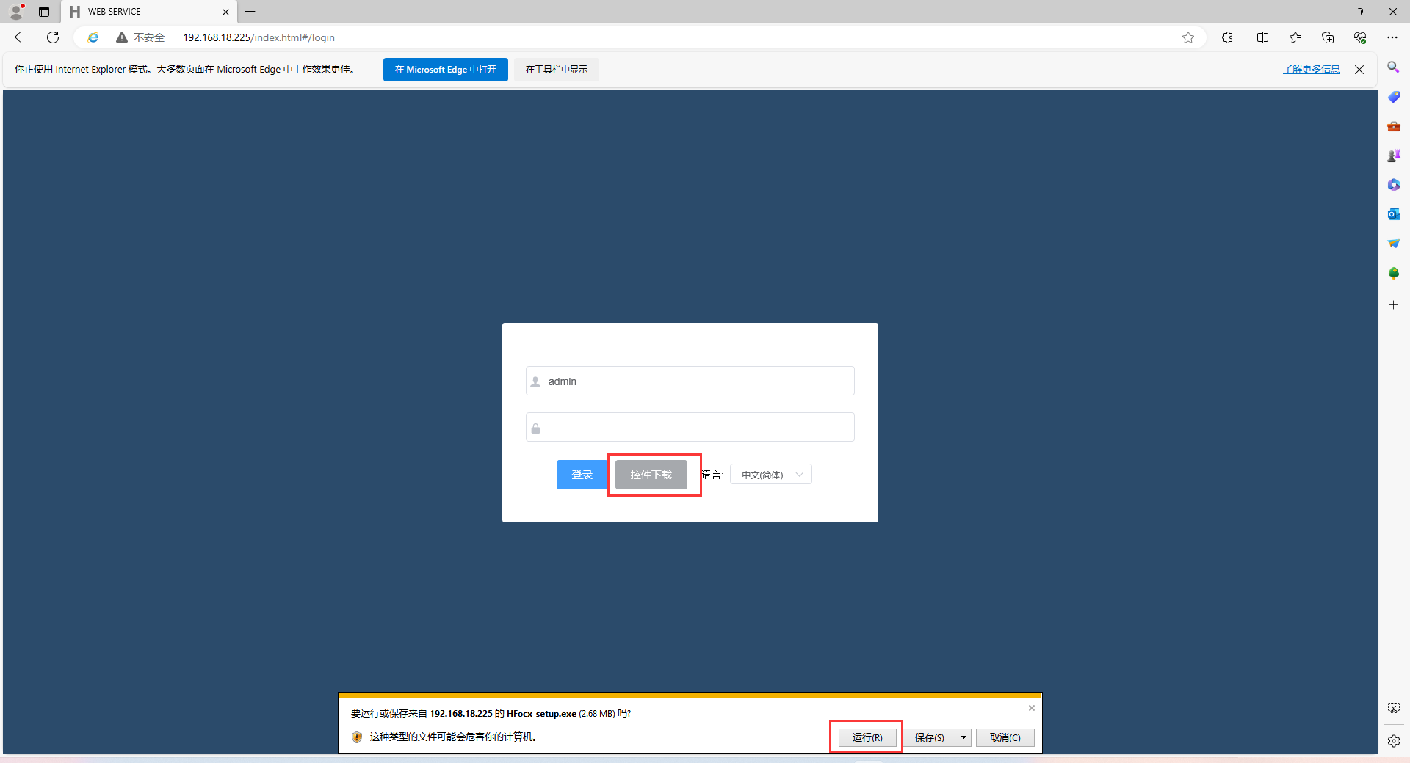The image size is (1410, 763).
Task: Open a new browser tab
Action: 250,12
